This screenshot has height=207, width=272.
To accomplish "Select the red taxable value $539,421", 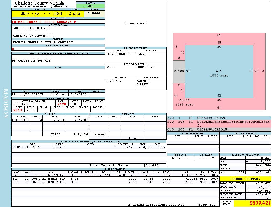I will [x=260, y=203].
